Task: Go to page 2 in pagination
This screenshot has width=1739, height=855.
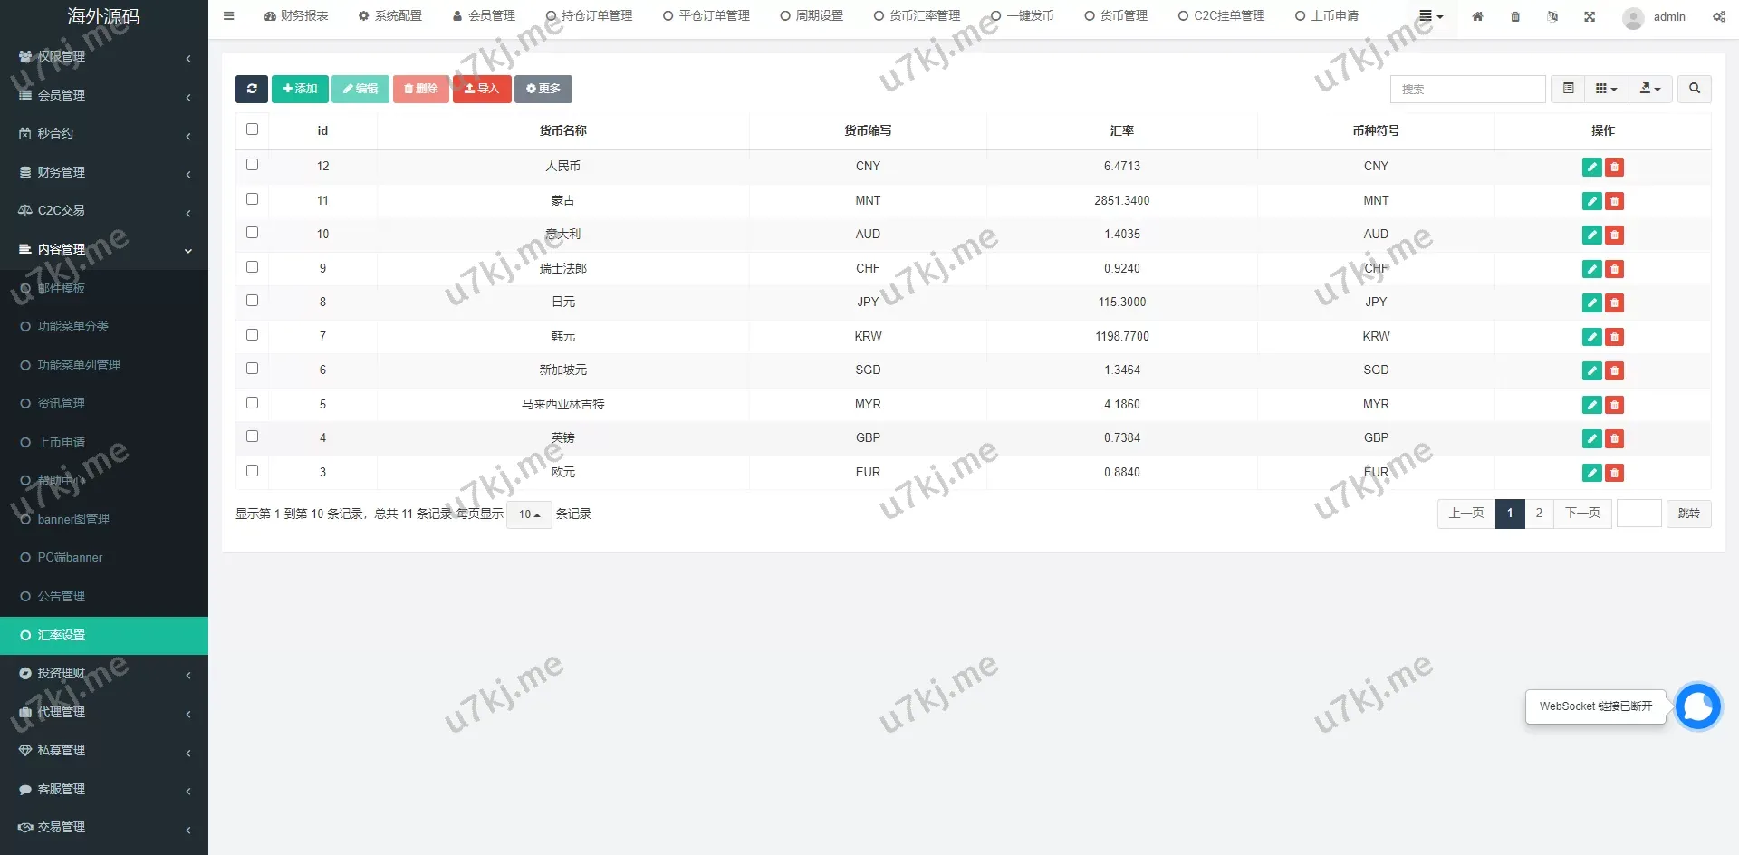Action: coord(1539,514)
